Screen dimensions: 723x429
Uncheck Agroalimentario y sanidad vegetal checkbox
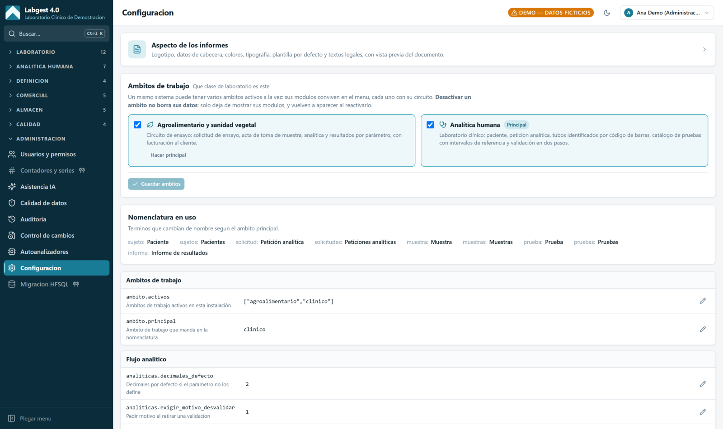click(x=137, y=125)
